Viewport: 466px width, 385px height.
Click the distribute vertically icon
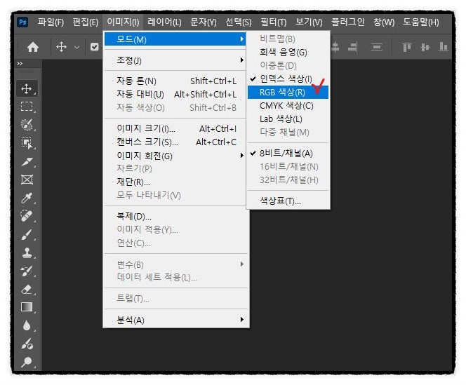click(x=377, y=47)
